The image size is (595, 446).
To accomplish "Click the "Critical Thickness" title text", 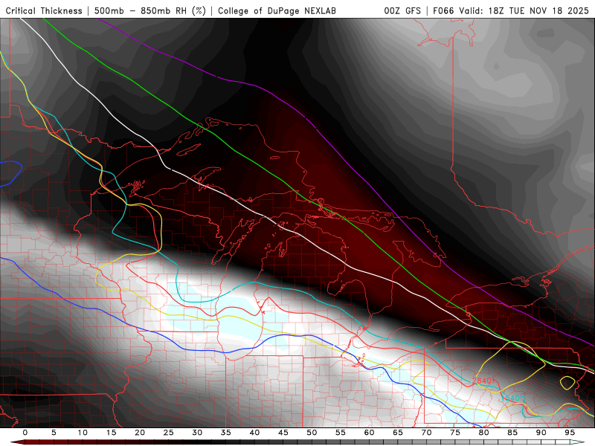I will [44, 11].
